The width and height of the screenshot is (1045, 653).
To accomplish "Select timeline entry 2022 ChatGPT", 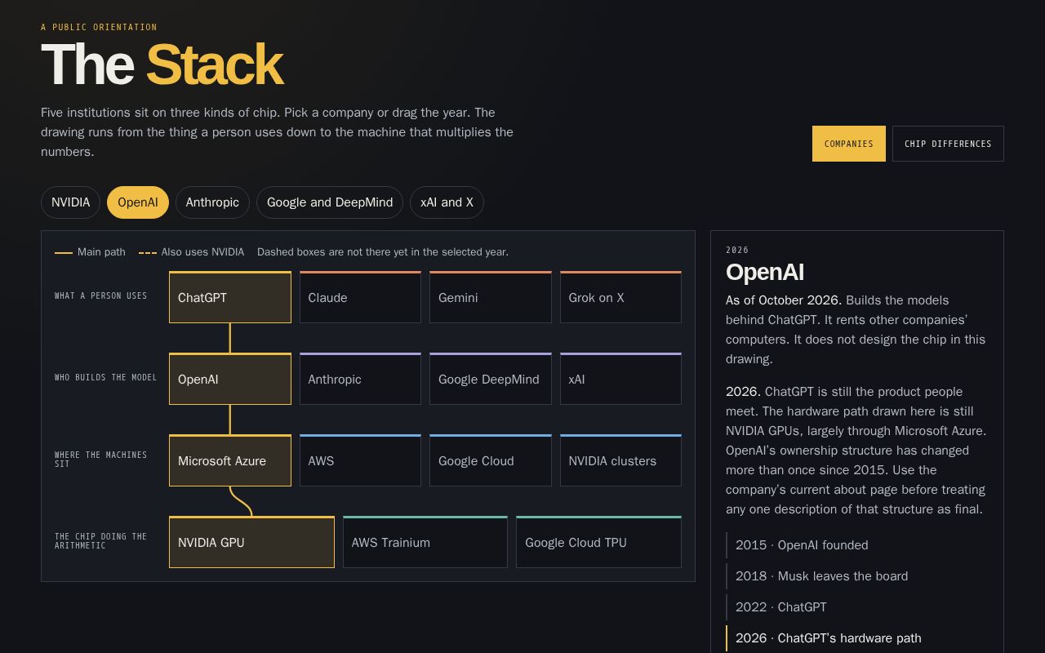I will click(x=857, y=607).
